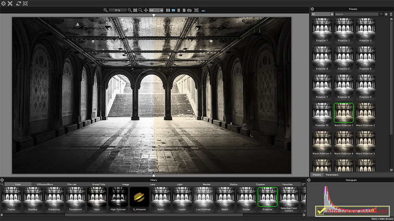Click the zoom in magnifier icon
Screen dimensions: 394x221
pos(106,10)
